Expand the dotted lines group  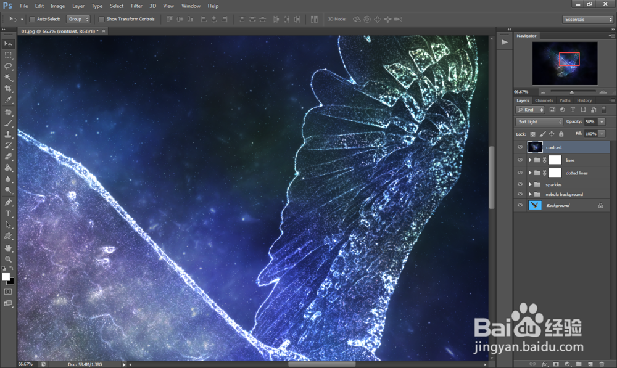click(x=530, y=173)
